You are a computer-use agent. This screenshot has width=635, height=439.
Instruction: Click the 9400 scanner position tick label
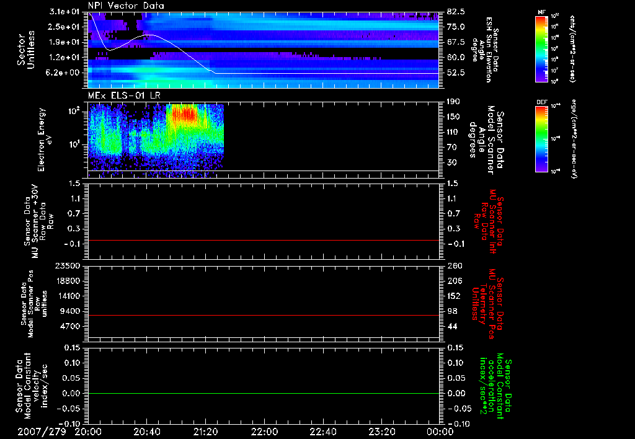click(71, 311)
